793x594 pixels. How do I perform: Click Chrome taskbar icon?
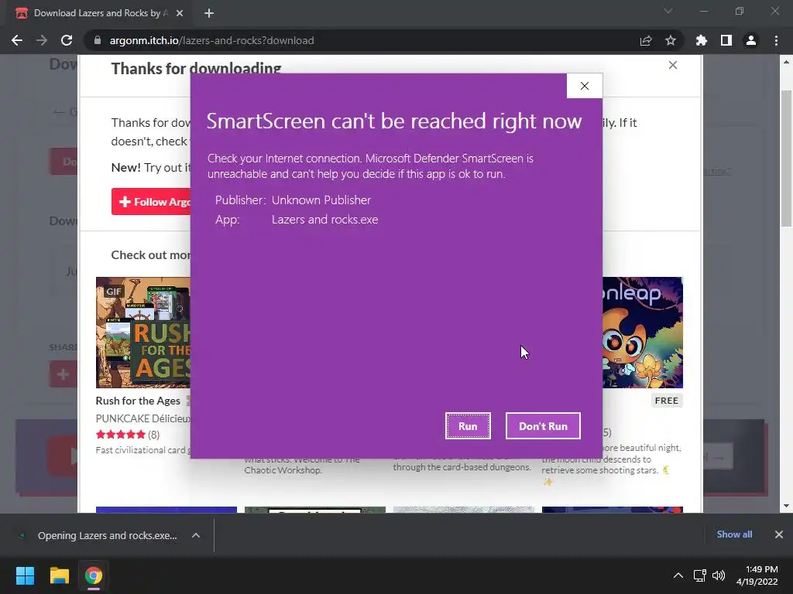tap(94, 575)
